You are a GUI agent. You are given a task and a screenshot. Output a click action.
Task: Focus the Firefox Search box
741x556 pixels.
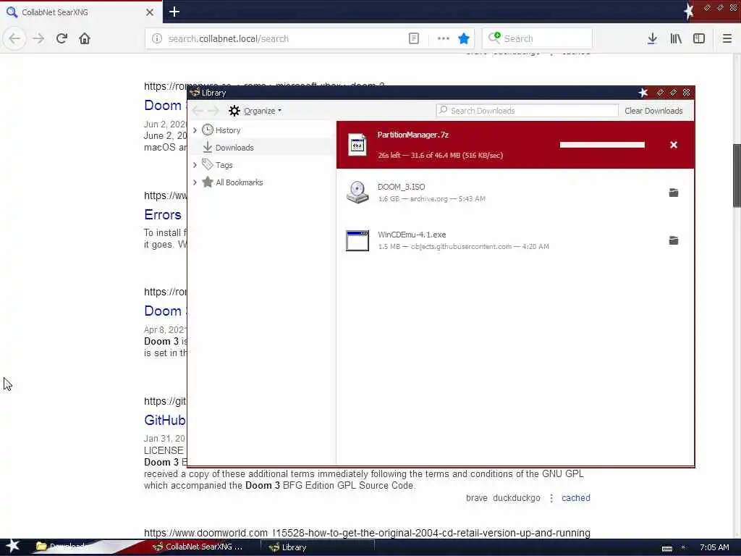(x=538, y=38)
